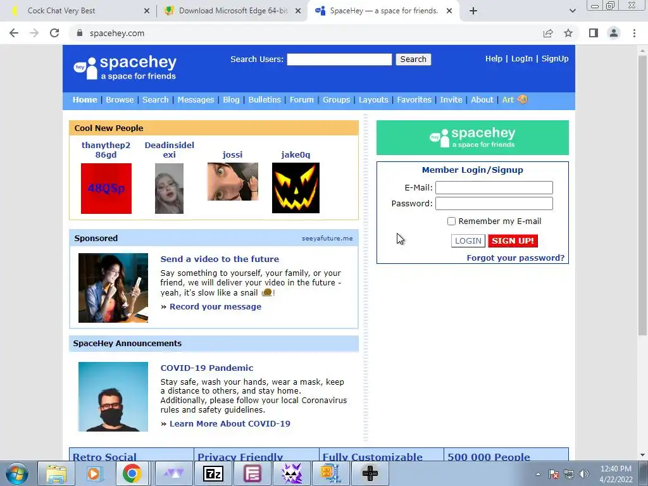Open the Record your message link
The width and height of the screenshot is (648, 486).
[x=215, y=307]
